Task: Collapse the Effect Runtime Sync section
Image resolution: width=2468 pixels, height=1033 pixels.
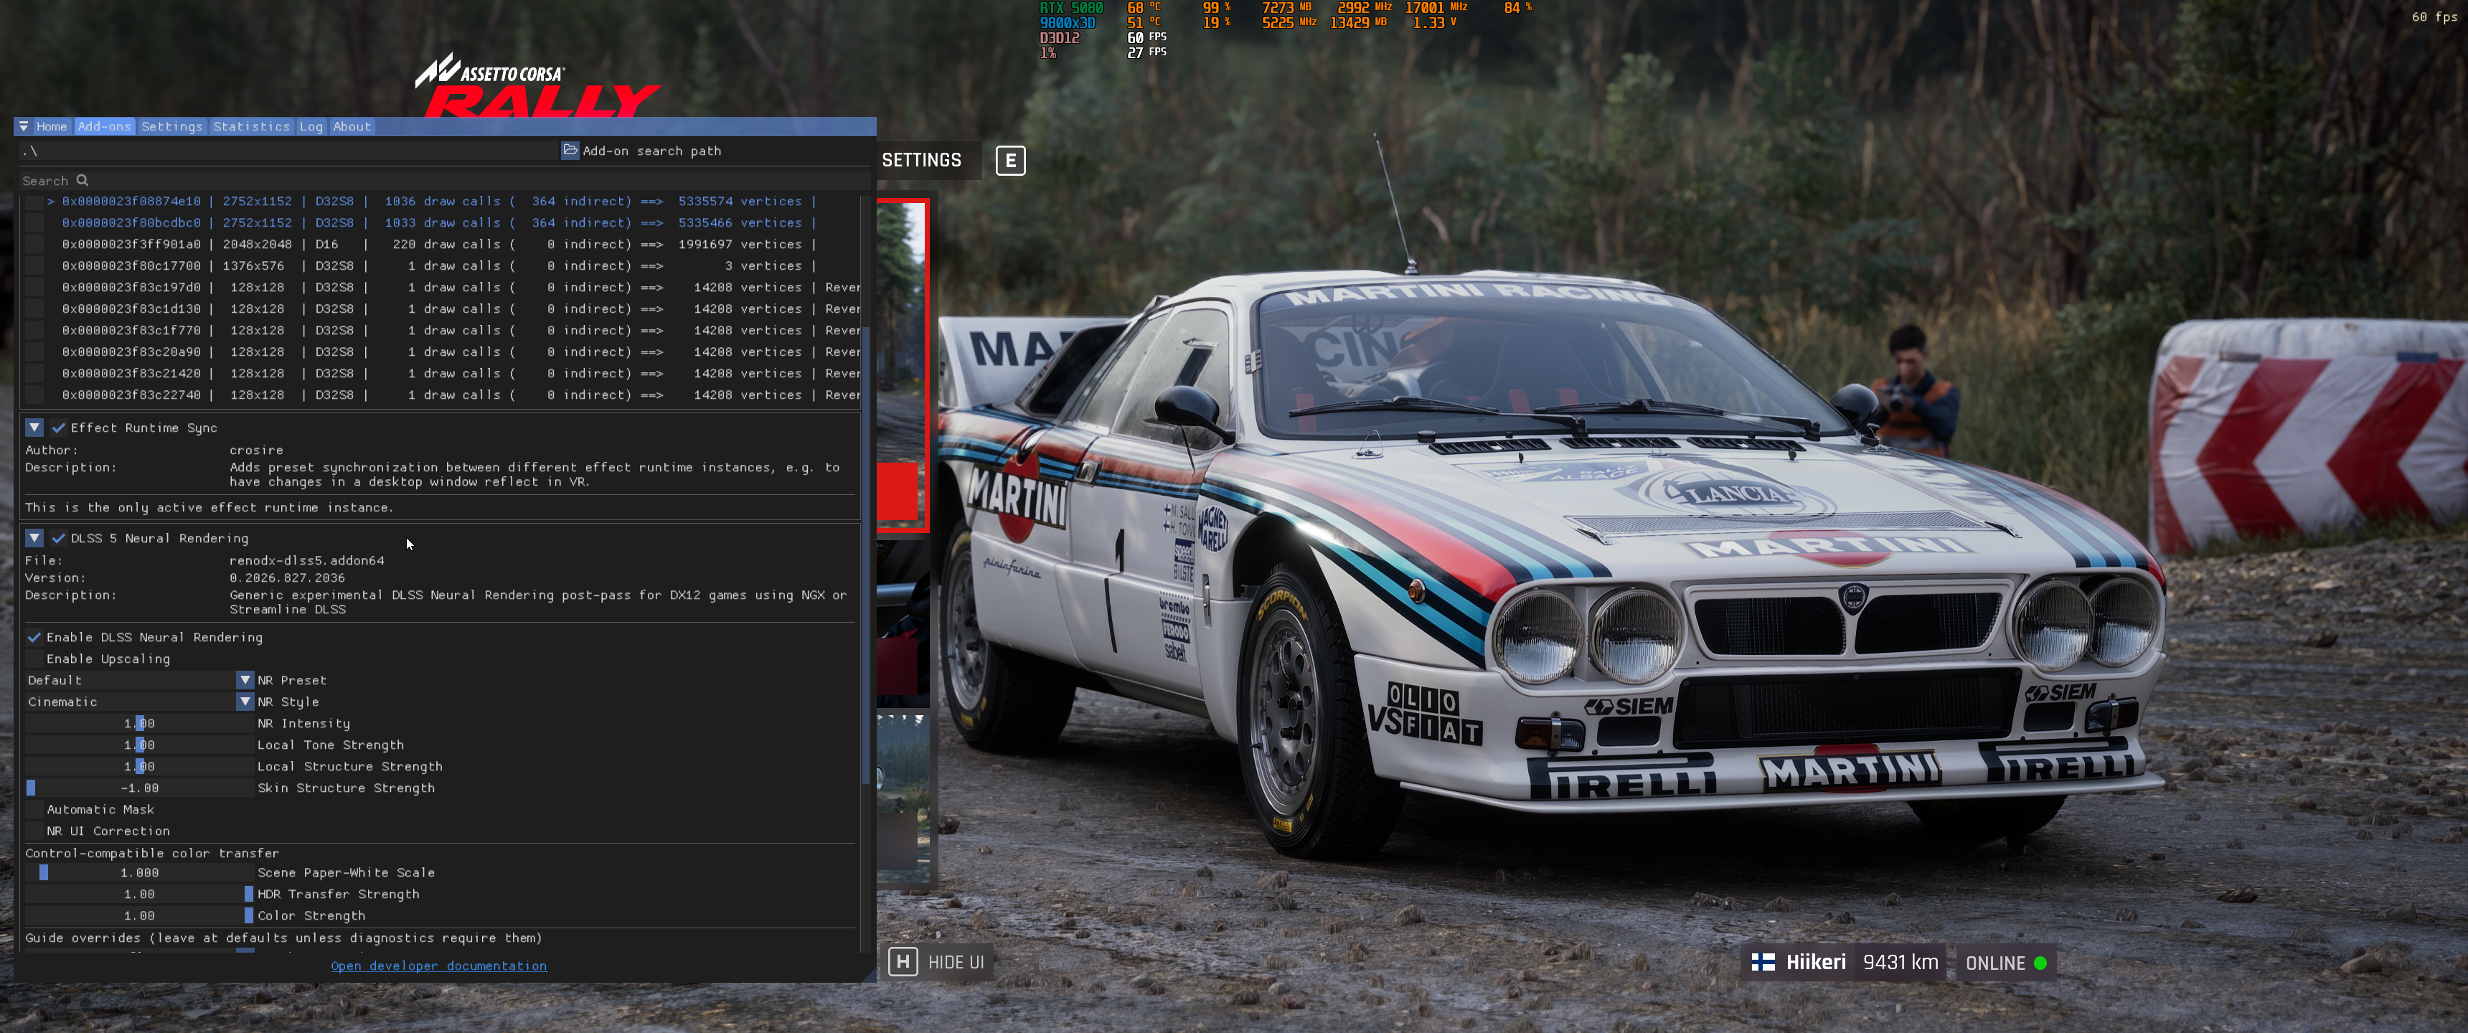Action: [34, 428]
